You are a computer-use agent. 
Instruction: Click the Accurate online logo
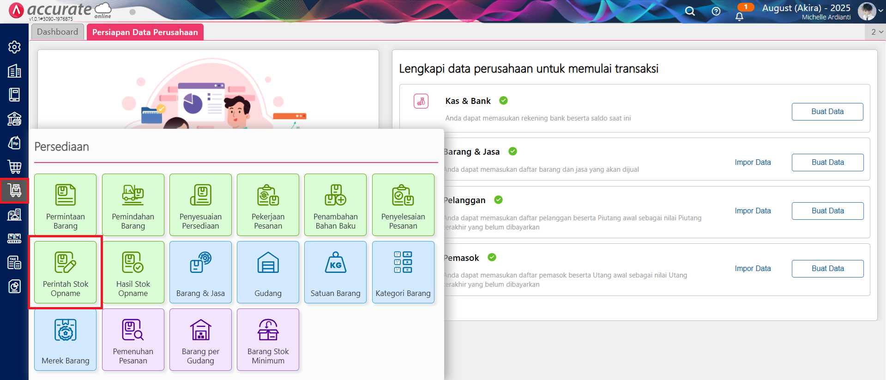pos(60,11)
